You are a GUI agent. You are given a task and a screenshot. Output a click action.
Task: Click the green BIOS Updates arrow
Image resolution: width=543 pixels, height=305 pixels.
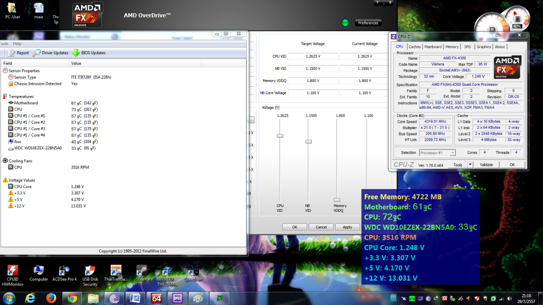coord(76,53)
